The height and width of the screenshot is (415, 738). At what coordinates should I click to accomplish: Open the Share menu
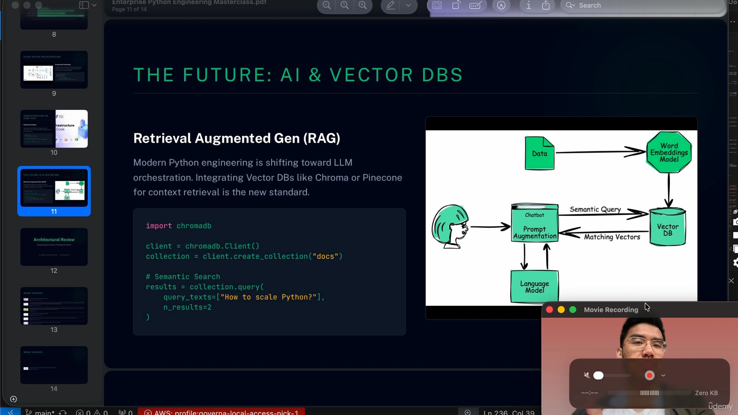546,5
